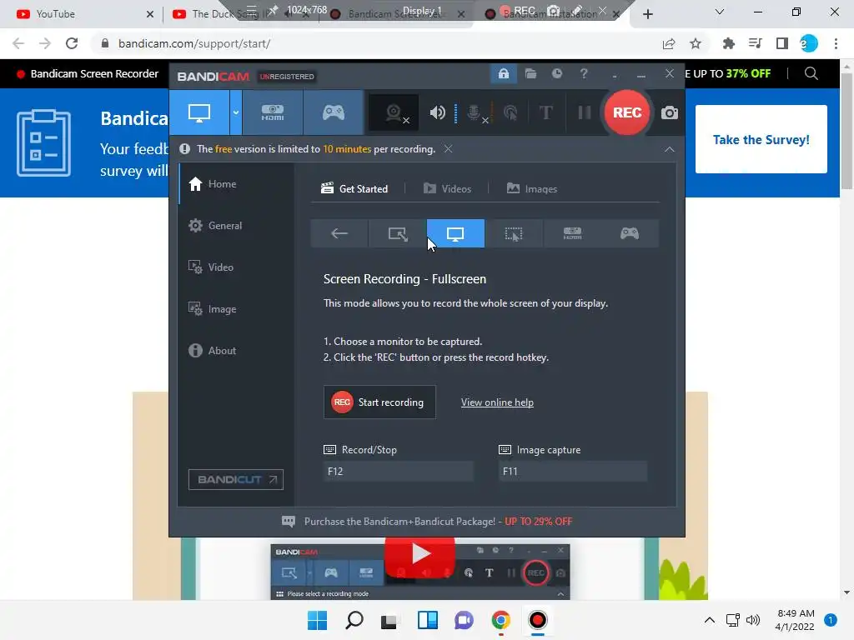Open Bandicam from the taskbar
The image size is (854, 640).
click(538, 620)
